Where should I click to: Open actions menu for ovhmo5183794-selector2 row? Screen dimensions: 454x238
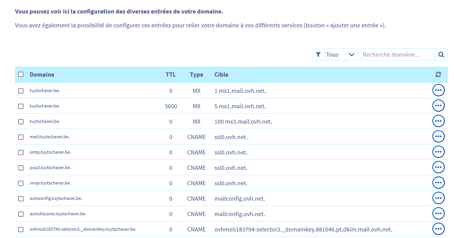(x=438, y=229)
